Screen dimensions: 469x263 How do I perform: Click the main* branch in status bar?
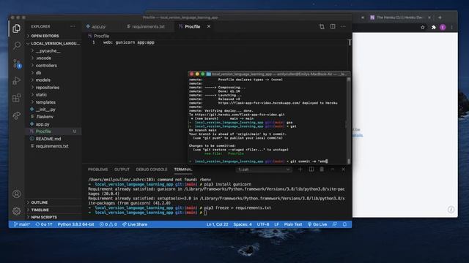[x=22, y=224]
